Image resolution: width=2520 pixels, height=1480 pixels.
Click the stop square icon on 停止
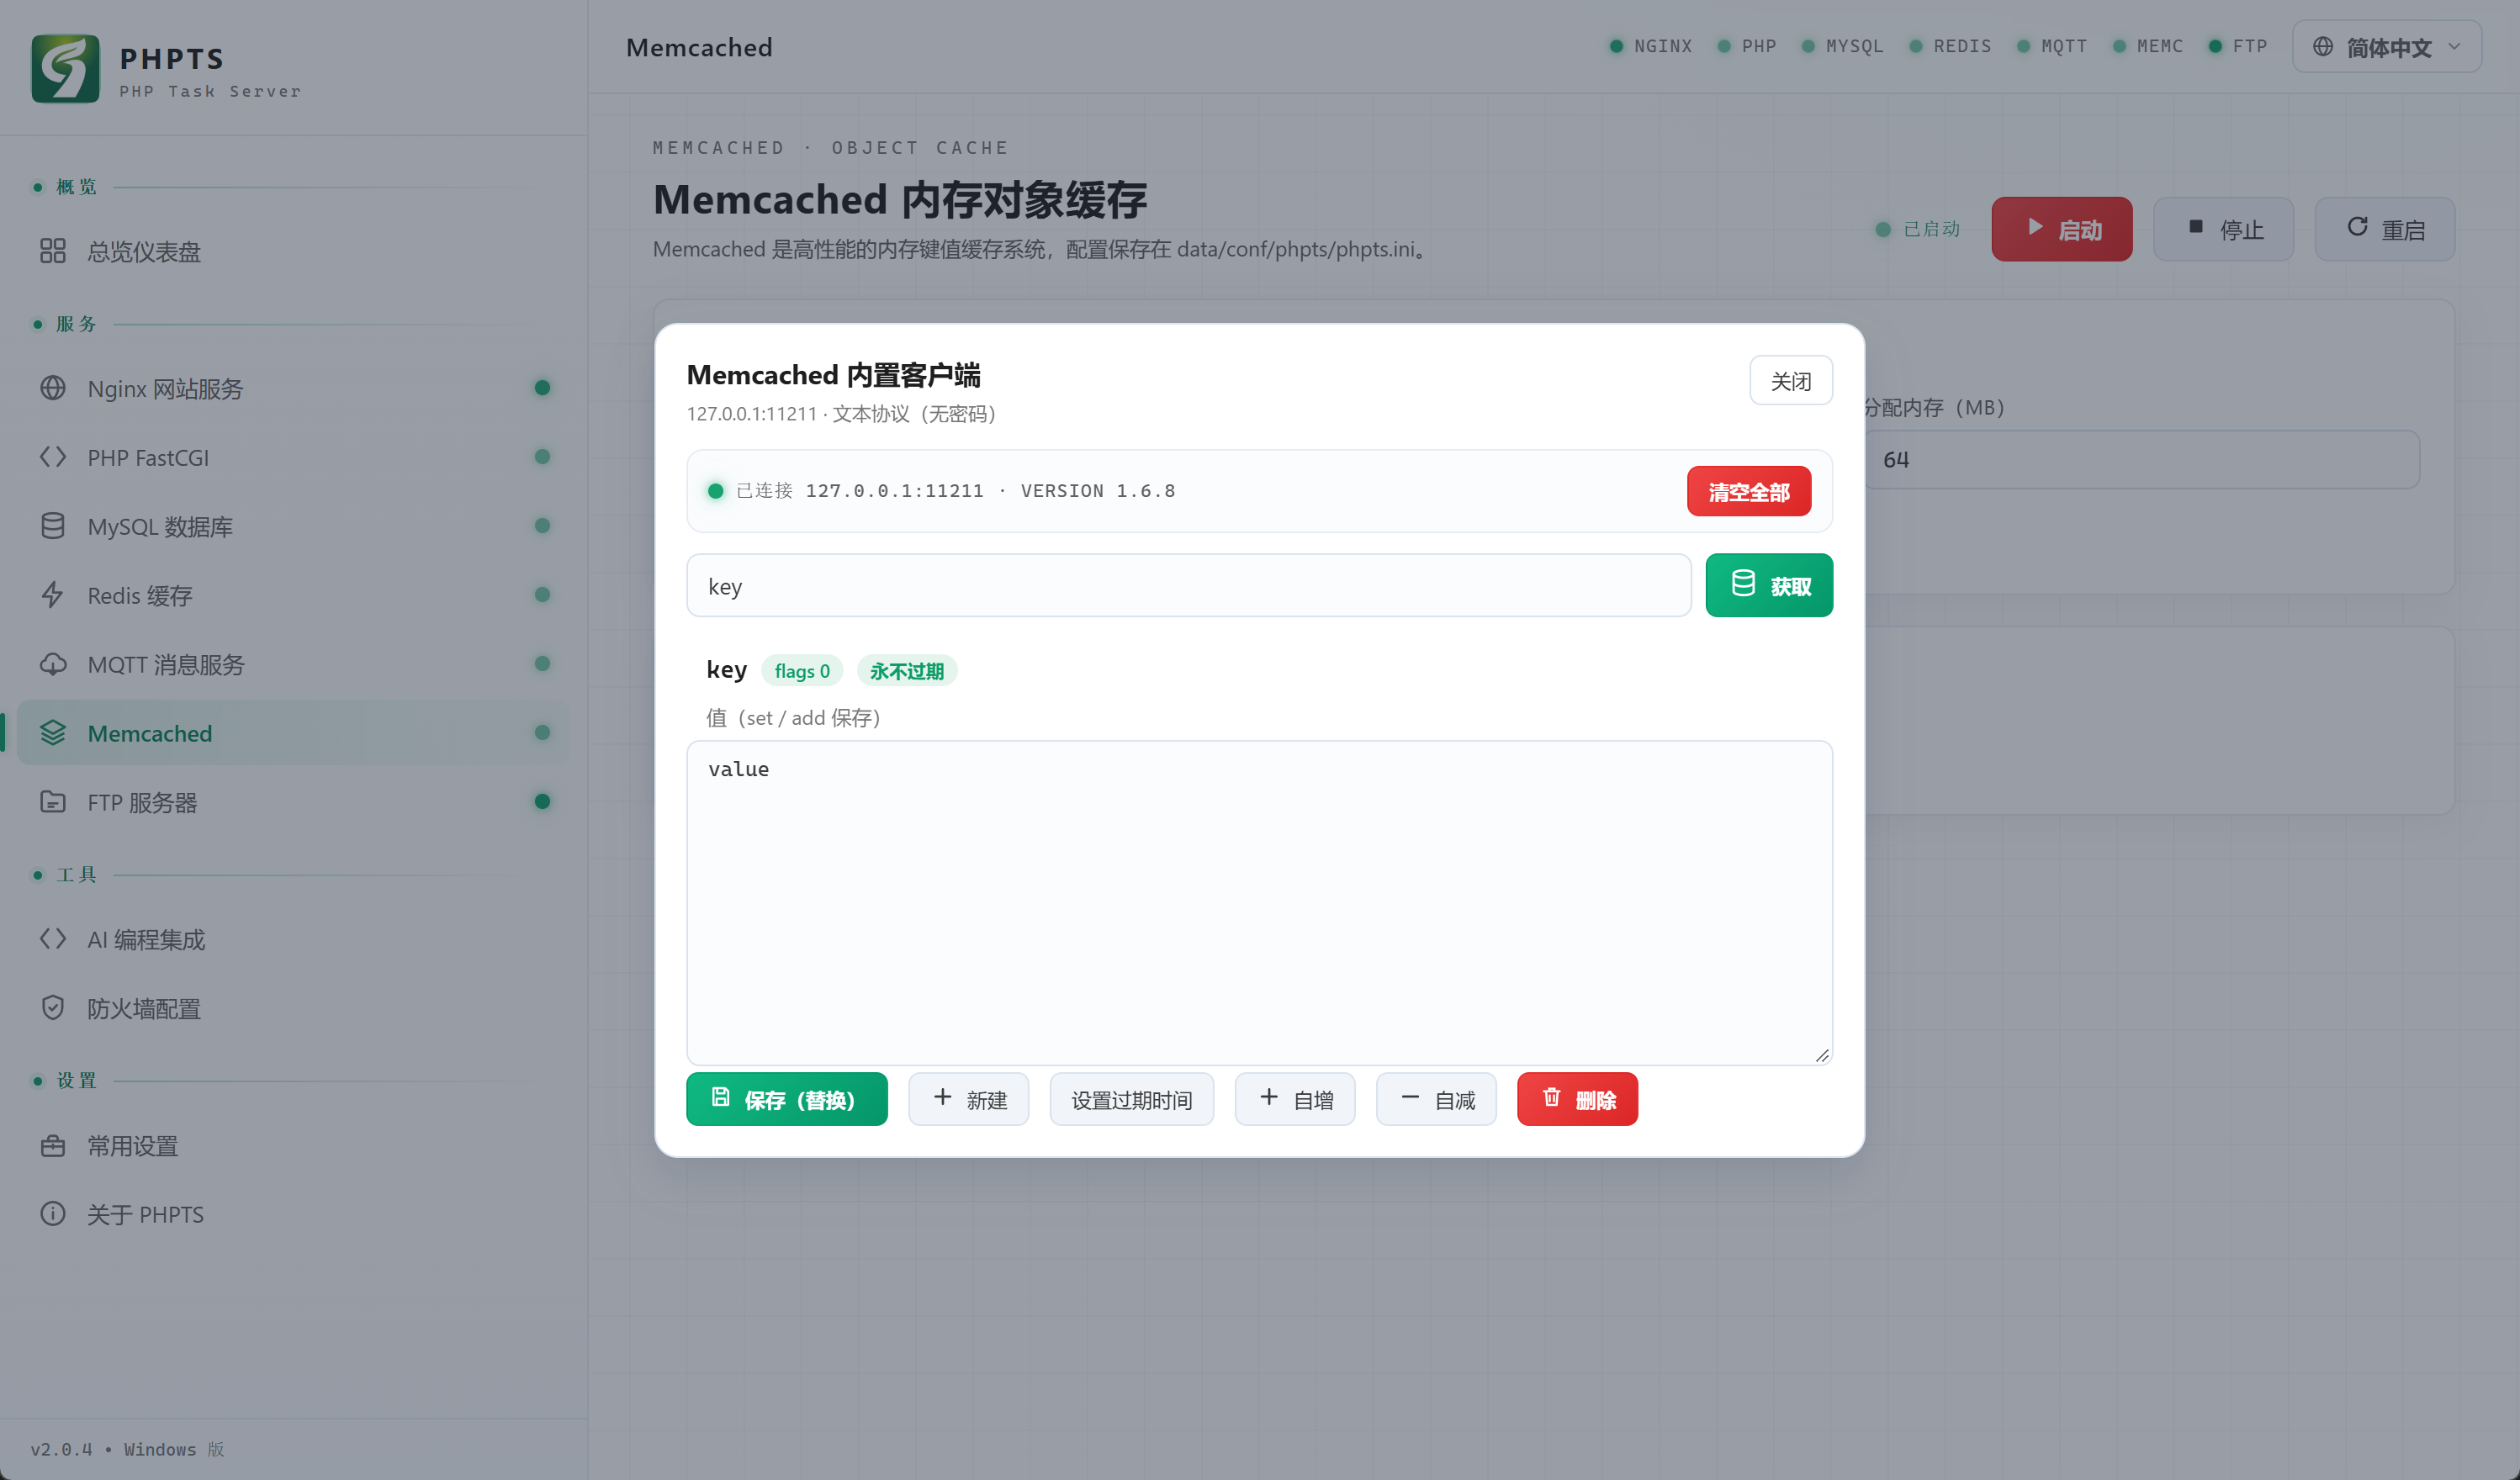coord(2196,227)
